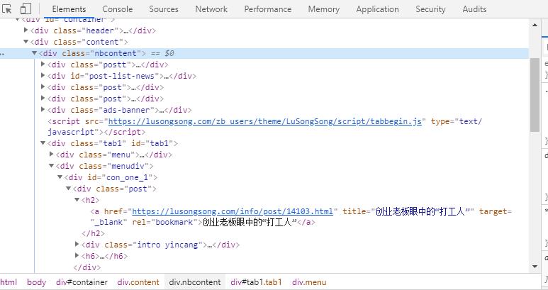Image resolution: width=548 pixels, height=290 pixels.
Task: Switch to the Elements tab
Action: pyautogui.click(x=69, y=9)
